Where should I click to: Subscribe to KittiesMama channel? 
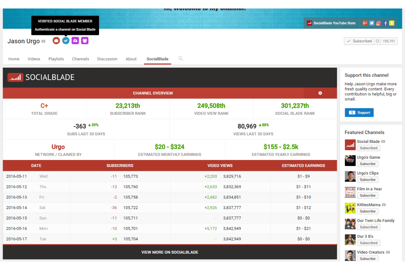[368, 211]
